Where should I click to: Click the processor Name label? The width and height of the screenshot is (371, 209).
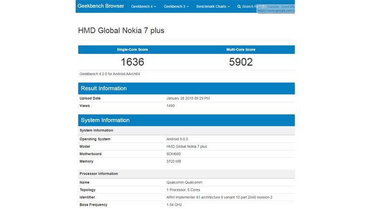pyautogui.click(x=84, y=183)
